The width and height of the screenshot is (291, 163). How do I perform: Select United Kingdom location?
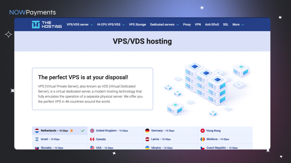tap(115, 131)
